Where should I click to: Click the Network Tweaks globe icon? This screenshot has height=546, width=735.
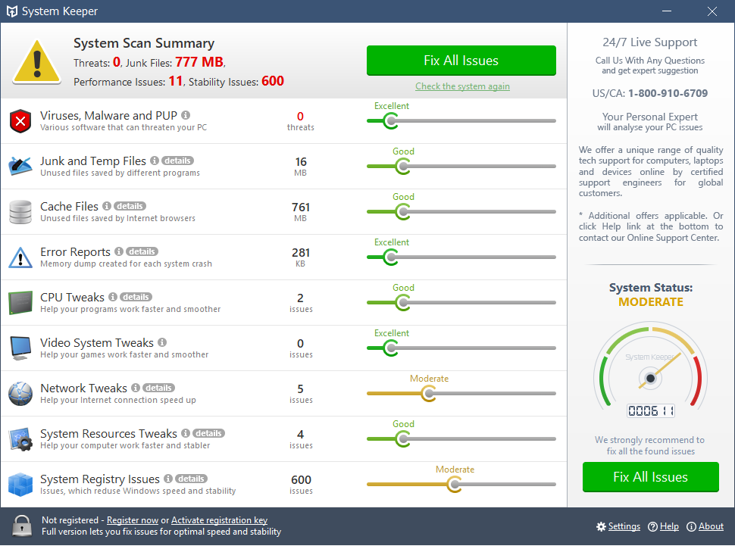pos(20,394)
